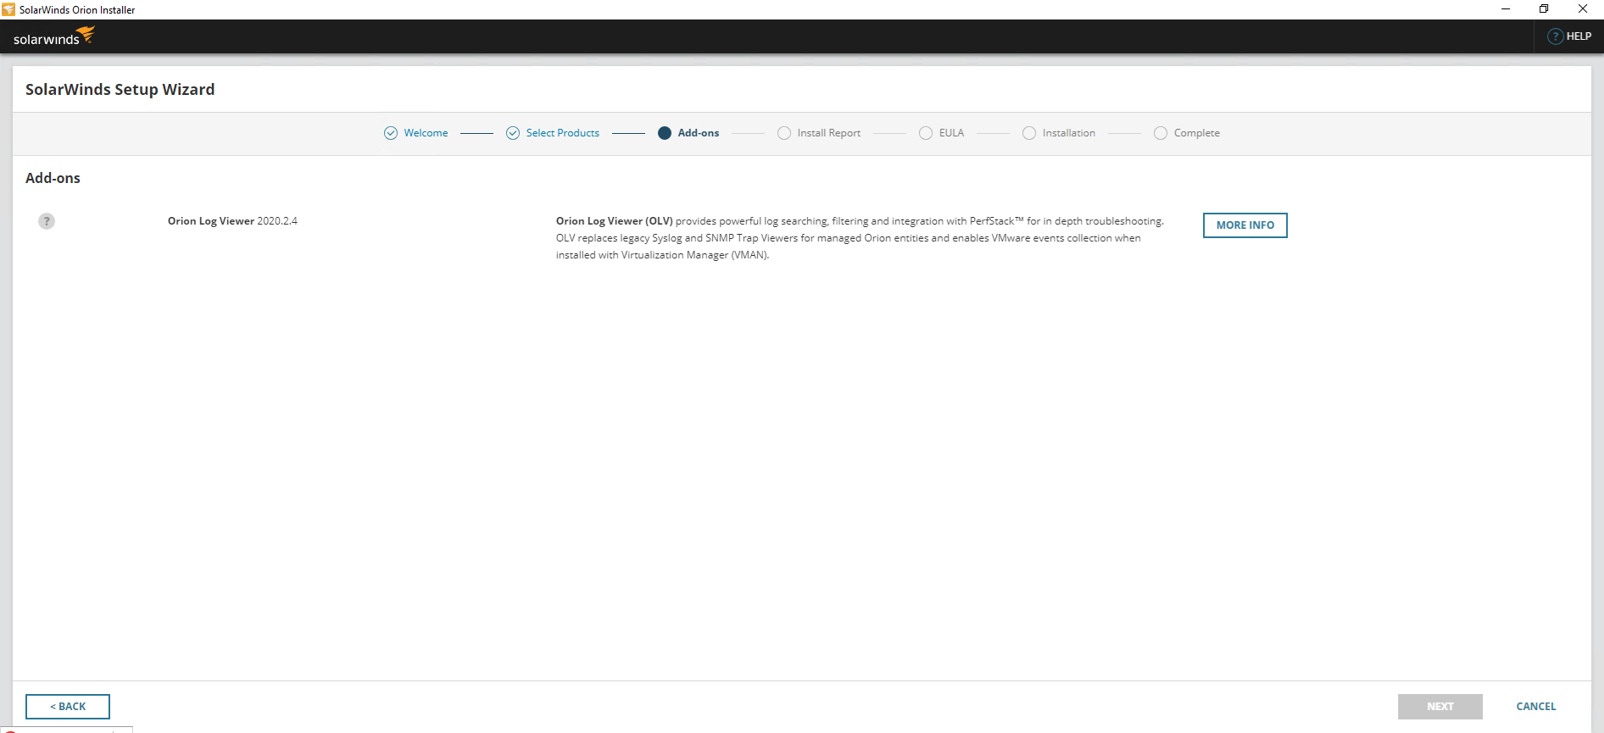Go to the Select Products step label
1604x733 pixels.
[563, 133]
